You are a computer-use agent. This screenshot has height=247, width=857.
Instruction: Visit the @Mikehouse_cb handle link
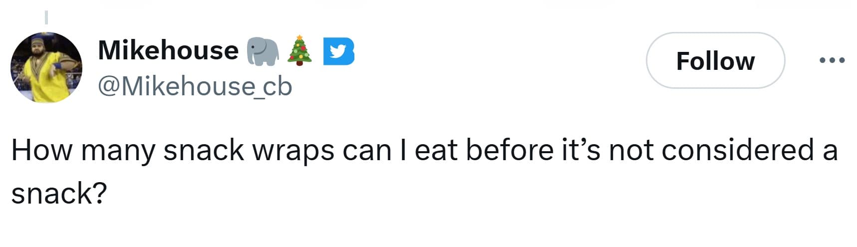195,86
